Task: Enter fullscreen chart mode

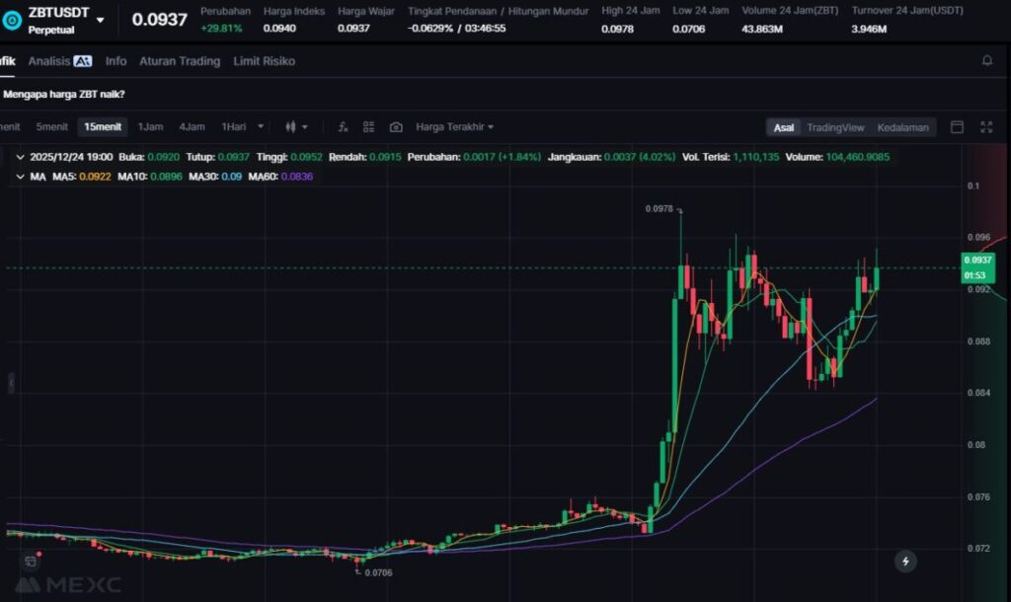Action: [x=985, y=127]
